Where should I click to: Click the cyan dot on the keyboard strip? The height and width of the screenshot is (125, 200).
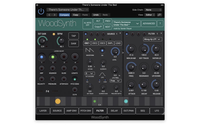point(126,101)
